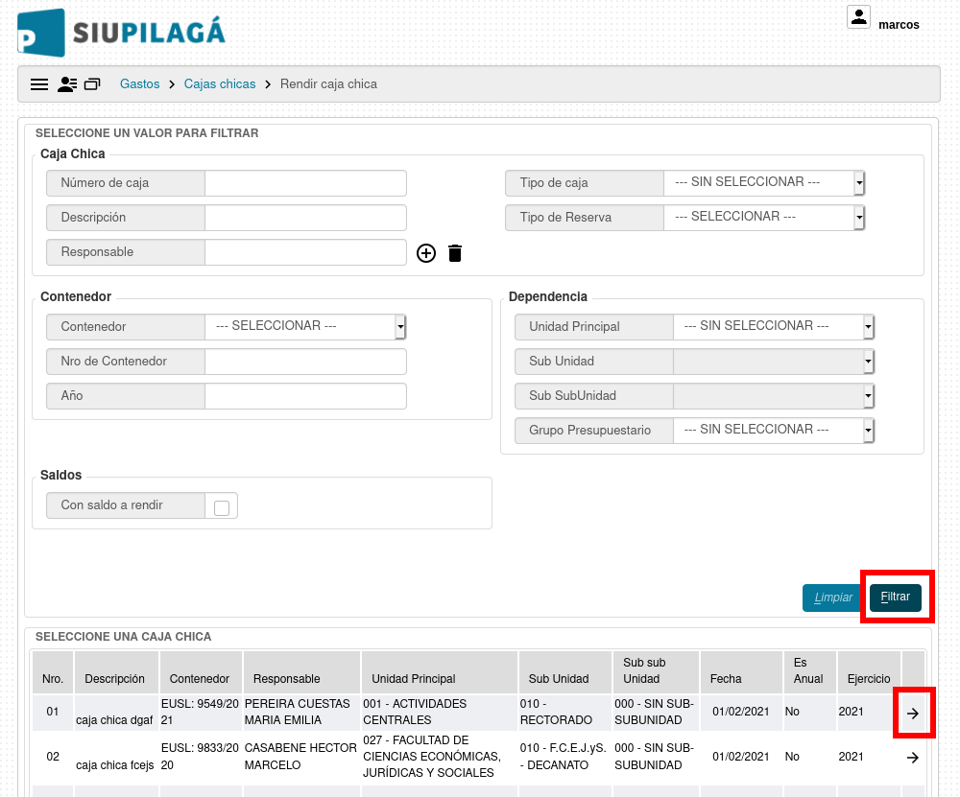Open the Unidad Principal dropdown
This screenshot has height=797, width=960.
coord(773,327)
